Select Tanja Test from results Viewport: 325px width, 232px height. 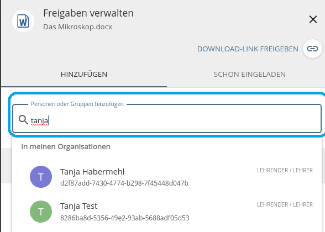point(167,212)
